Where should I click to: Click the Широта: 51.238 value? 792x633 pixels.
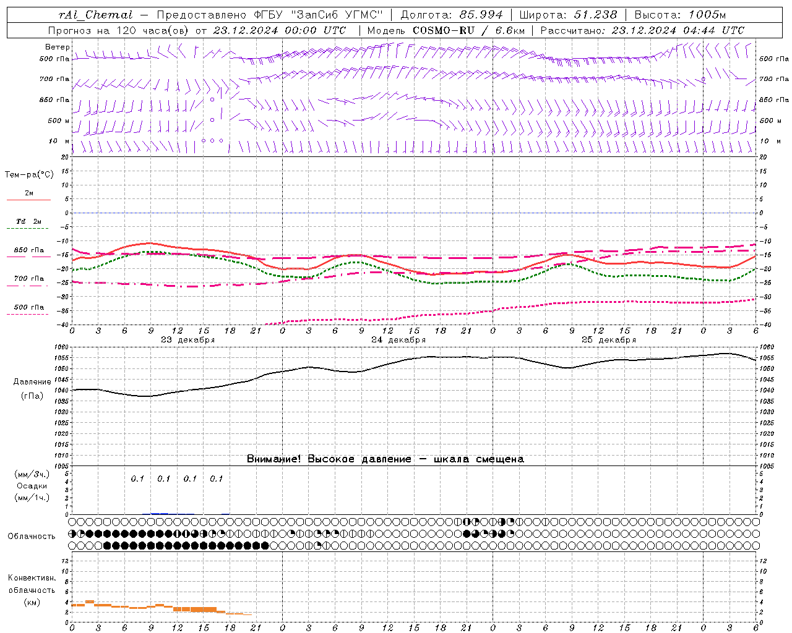point(568,15)
